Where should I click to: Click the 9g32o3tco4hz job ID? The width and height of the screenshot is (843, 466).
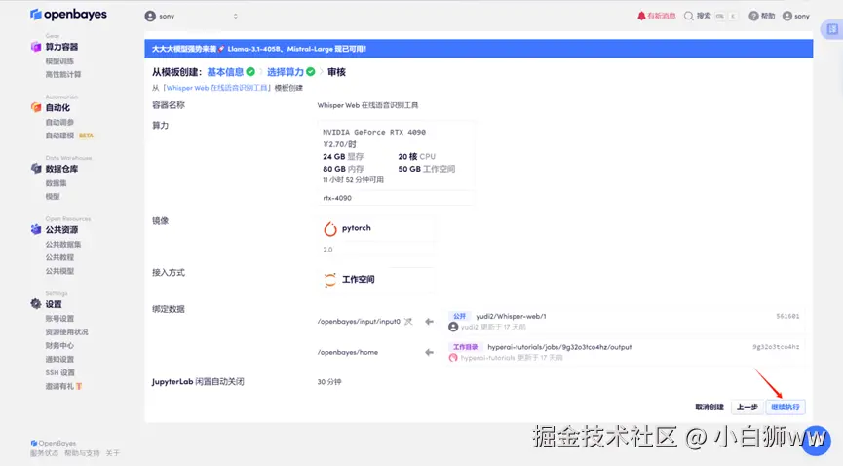(776, 347)
